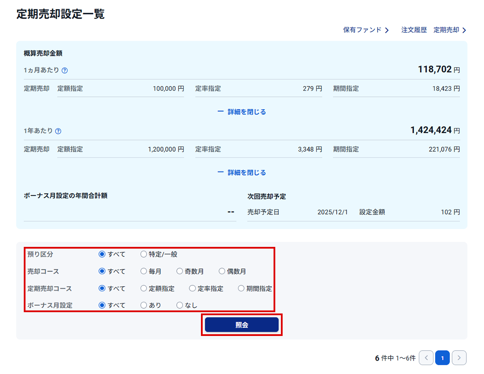Click the help icon beside 1年あたり
The height and width of the screenshot is (374, 484).
(58, 131)
